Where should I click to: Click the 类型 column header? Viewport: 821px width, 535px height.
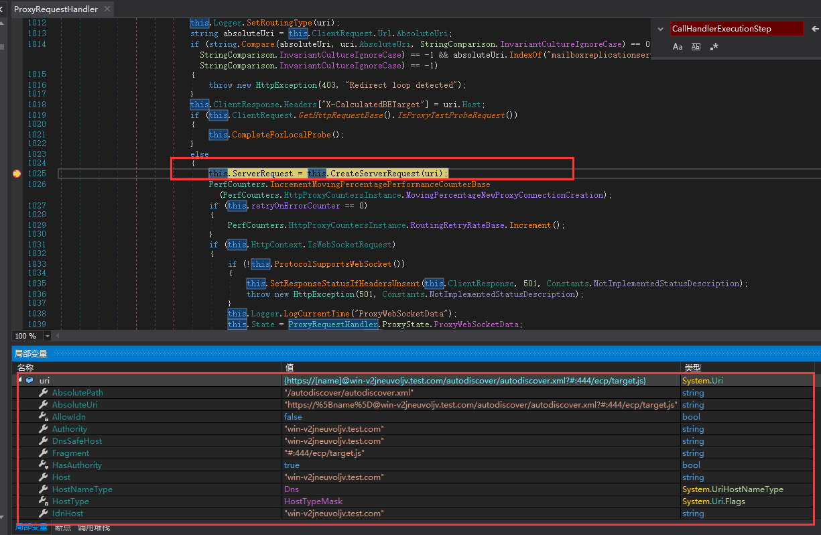pyautogui.click(x=692, y=368)
